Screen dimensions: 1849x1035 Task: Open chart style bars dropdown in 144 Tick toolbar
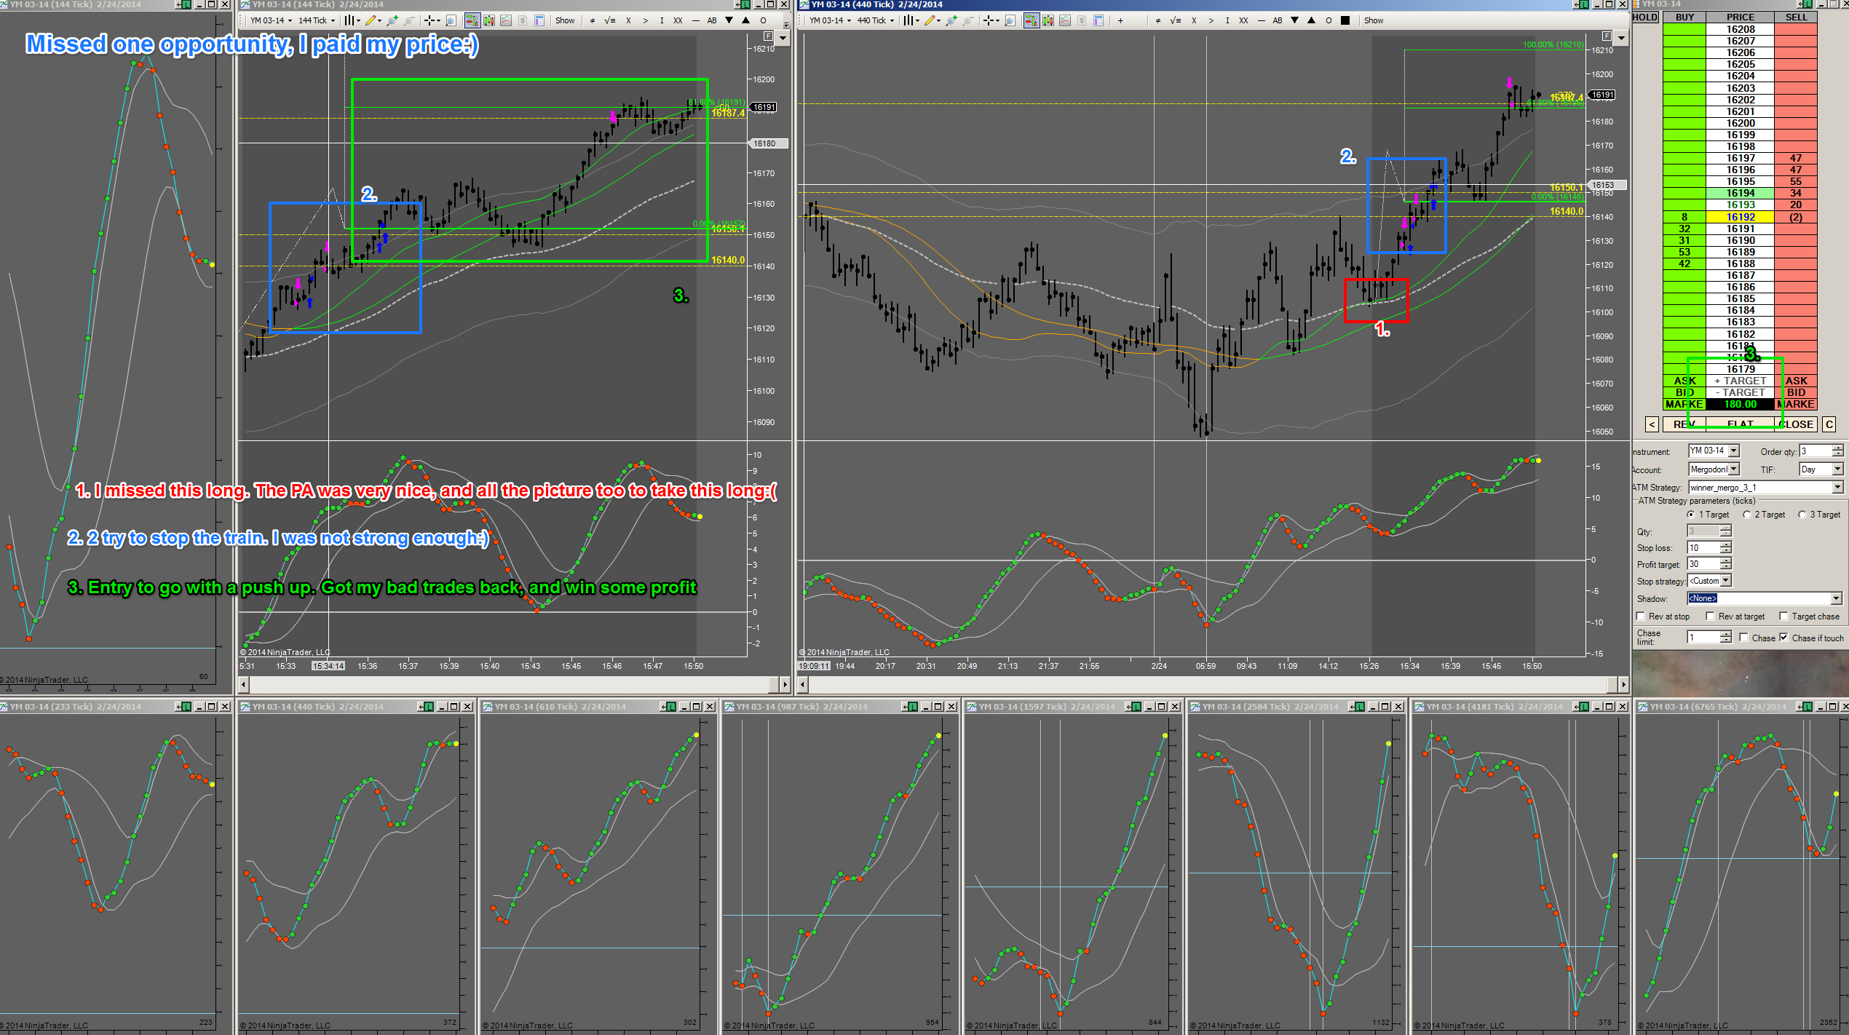tap(352, 20)
